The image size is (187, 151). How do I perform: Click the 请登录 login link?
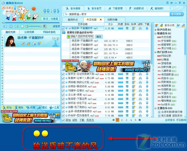click(56, 26)
